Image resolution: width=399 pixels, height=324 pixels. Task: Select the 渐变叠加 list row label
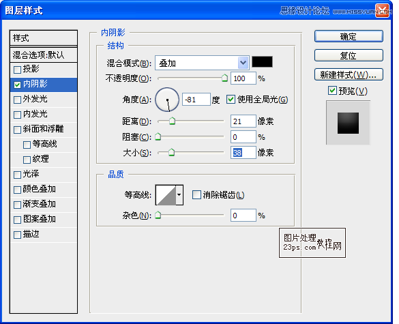[x=39, y=204]
